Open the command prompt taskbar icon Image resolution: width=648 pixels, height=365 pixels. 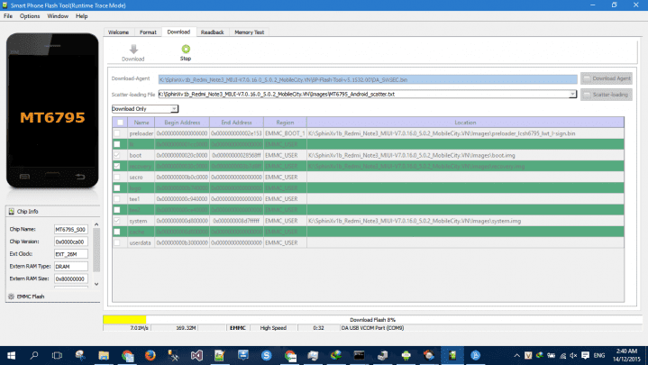[359, 355]
